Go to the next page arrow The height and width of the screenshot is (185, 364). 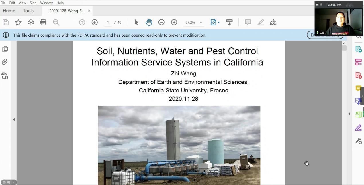coord(95,22)
